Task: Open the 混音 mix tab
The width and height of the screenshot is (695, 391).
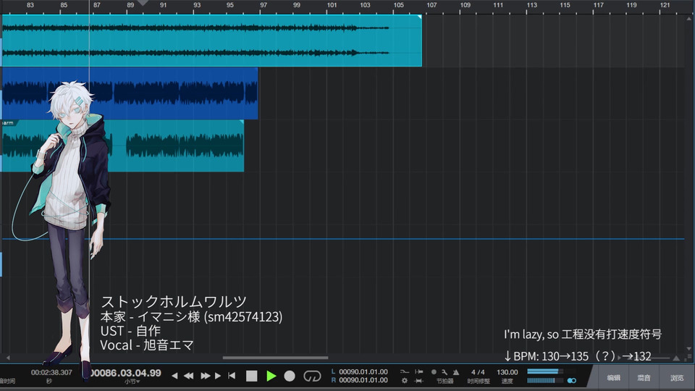Action: coord(644,378)
